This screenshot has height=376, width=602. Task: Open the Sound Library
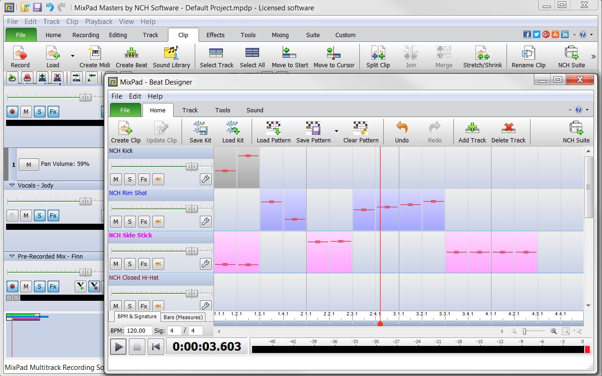click(172, 56)
